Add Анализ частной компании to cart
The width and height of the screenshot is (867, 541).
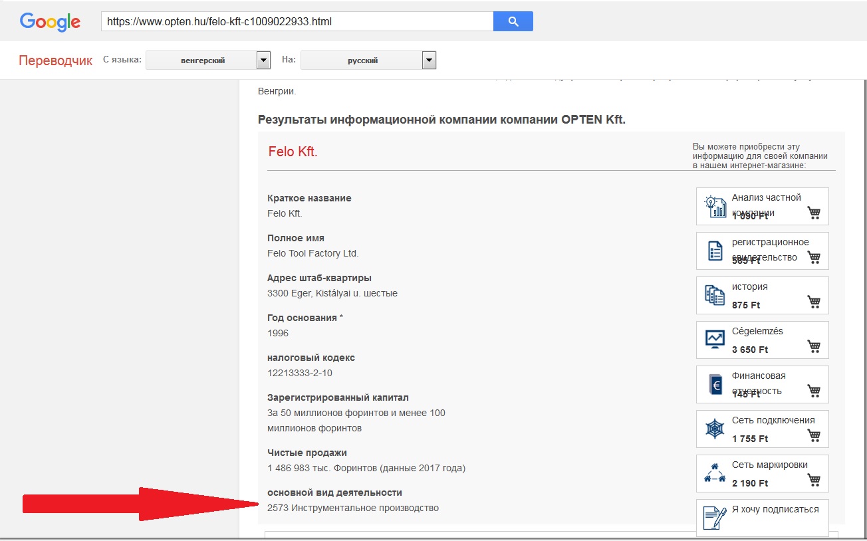pos(814,213)
